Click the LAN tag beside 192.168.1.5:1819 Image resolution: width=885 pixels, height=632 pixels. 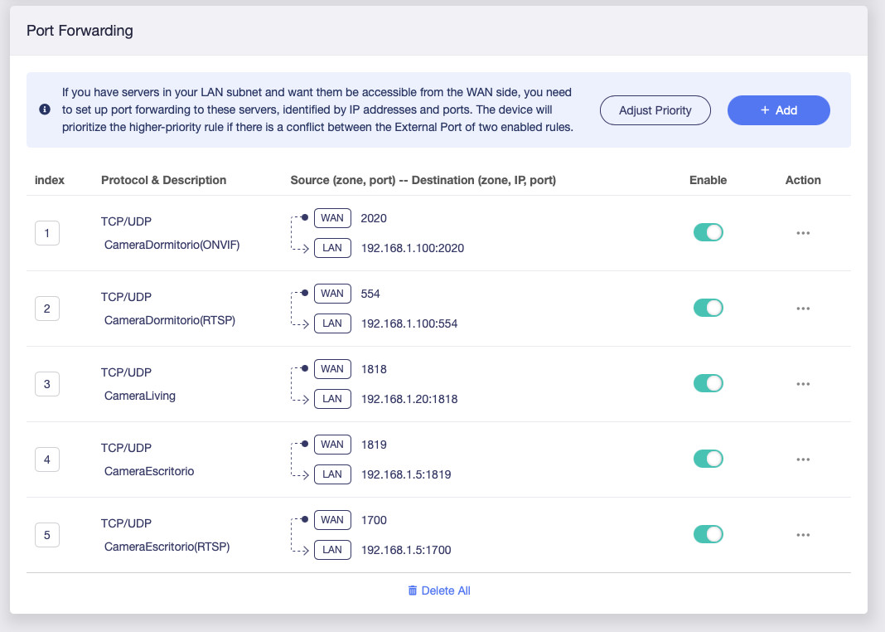pos(332,474)
